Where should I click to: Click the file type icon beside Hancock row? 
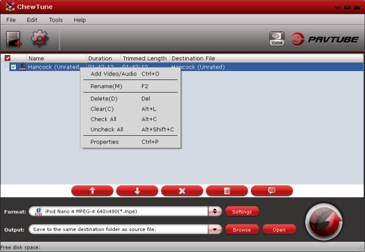tap(22, 67)
